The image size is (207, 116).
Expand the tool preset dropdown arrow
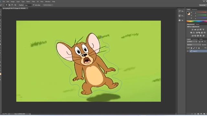(x=3, y=5)
